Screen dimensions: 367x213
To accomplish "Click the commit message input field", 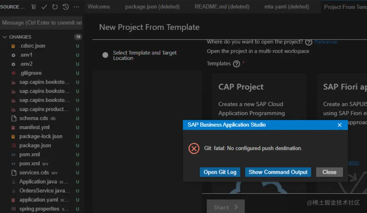I will tap(41, 23).
